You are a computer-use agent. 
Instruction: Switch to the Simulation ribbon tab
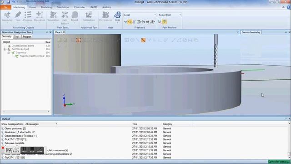point(63,7)
